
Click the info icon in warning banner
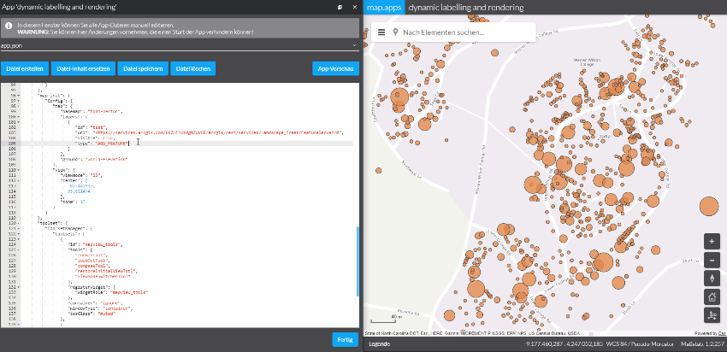click(x=8, y=25)
